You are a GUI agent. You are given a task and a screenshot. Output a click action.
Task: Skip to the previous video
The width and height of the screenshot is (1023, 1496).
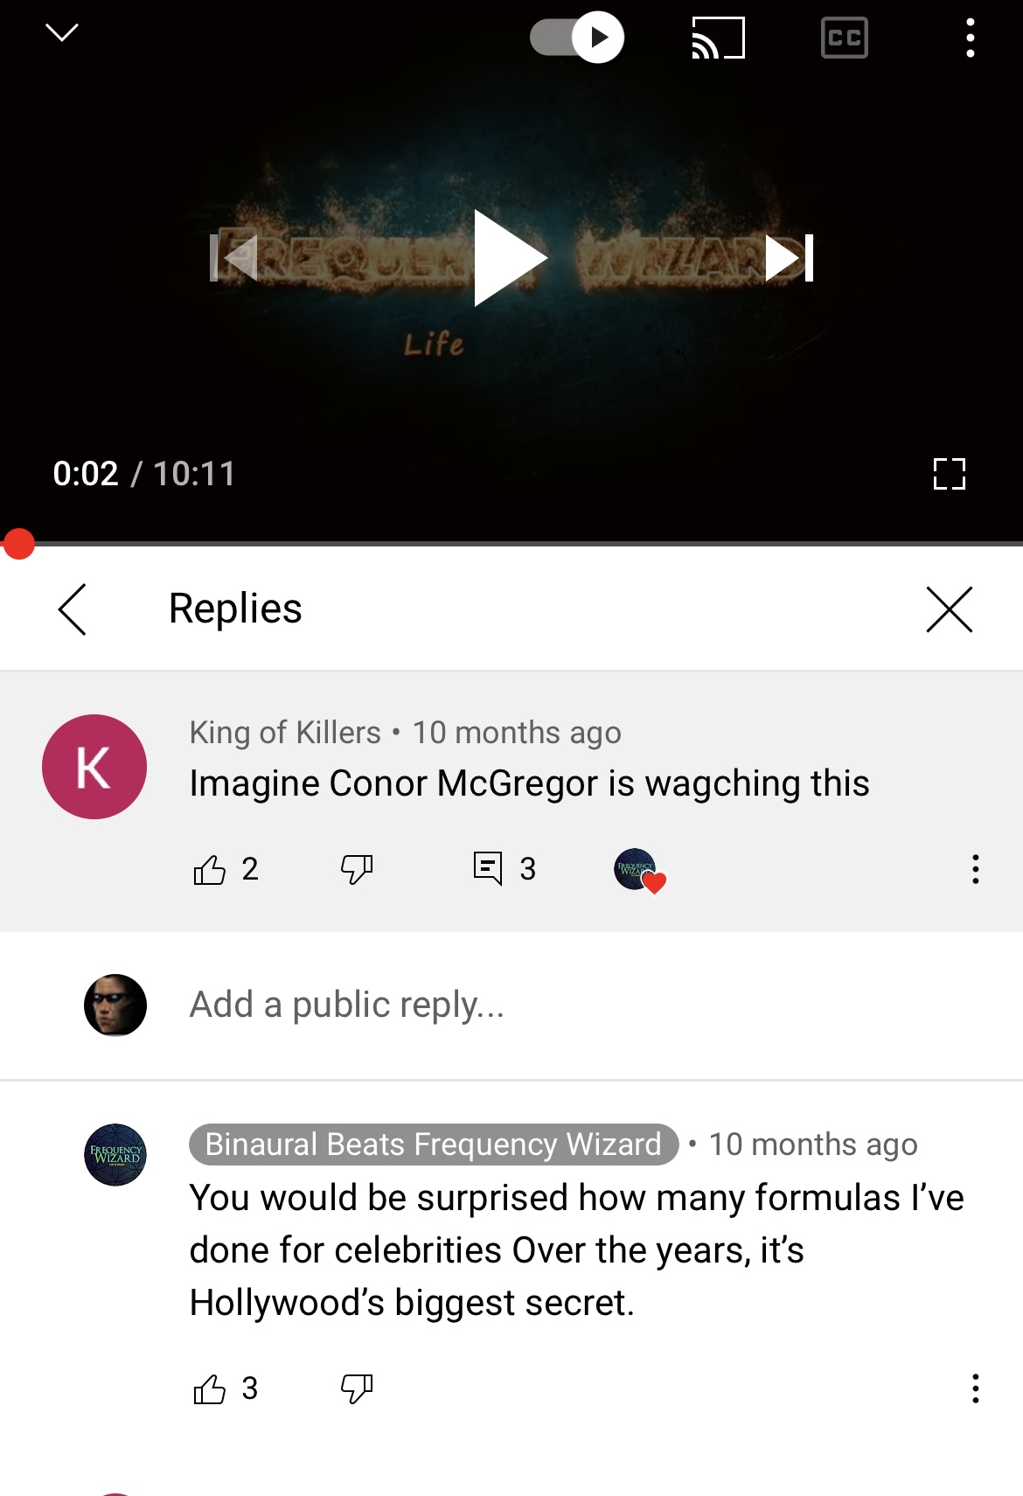click(x=233, y=258)
